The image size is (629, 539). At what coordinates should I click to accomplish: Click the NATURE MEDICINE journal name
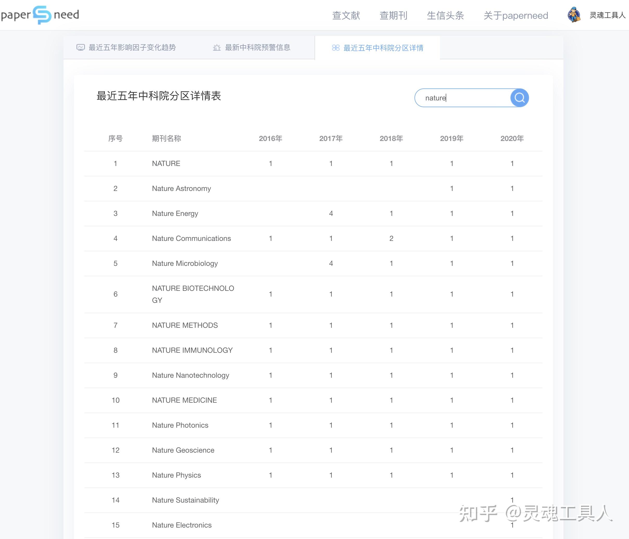click(x=184, y=400)
